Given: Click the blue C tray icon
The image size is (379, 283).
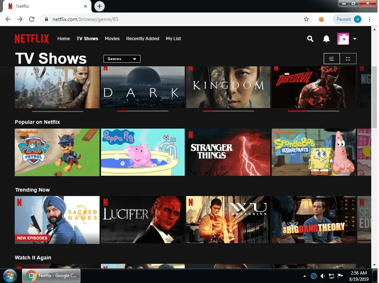Looking at the screenshot, I should click(314, 276).
